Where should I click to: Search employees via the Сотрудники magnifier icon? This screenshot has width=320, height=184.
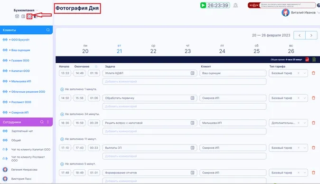[42, 122]
